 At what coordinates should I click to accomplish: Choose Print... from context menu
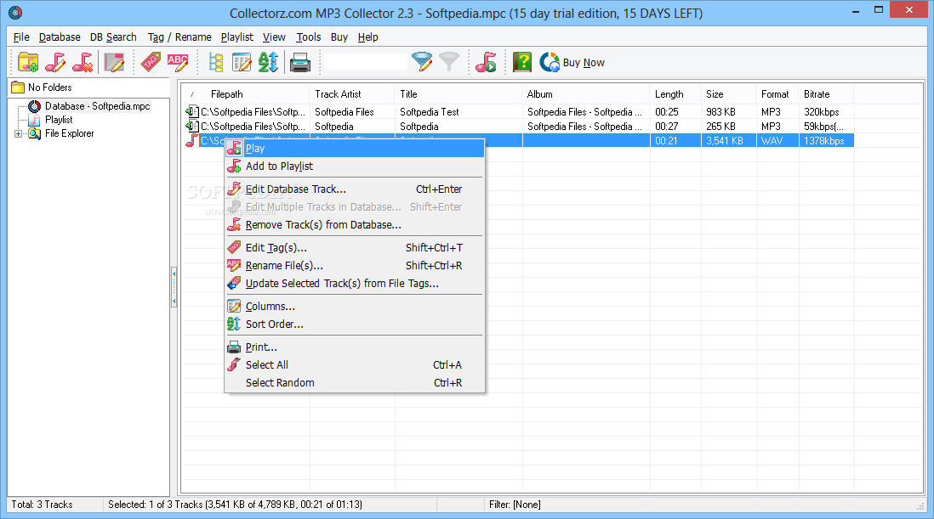[x=355, y=347]
